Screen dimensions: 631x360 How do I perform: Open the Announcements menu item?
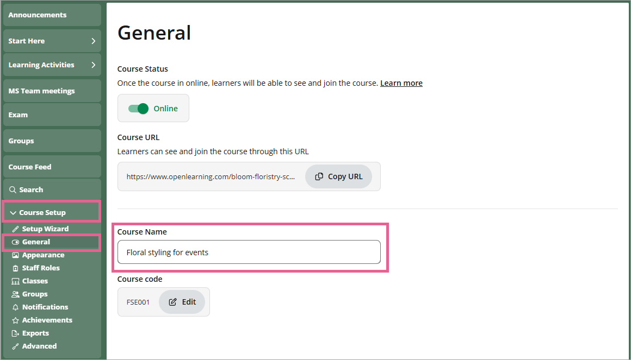tap(52, 15)
